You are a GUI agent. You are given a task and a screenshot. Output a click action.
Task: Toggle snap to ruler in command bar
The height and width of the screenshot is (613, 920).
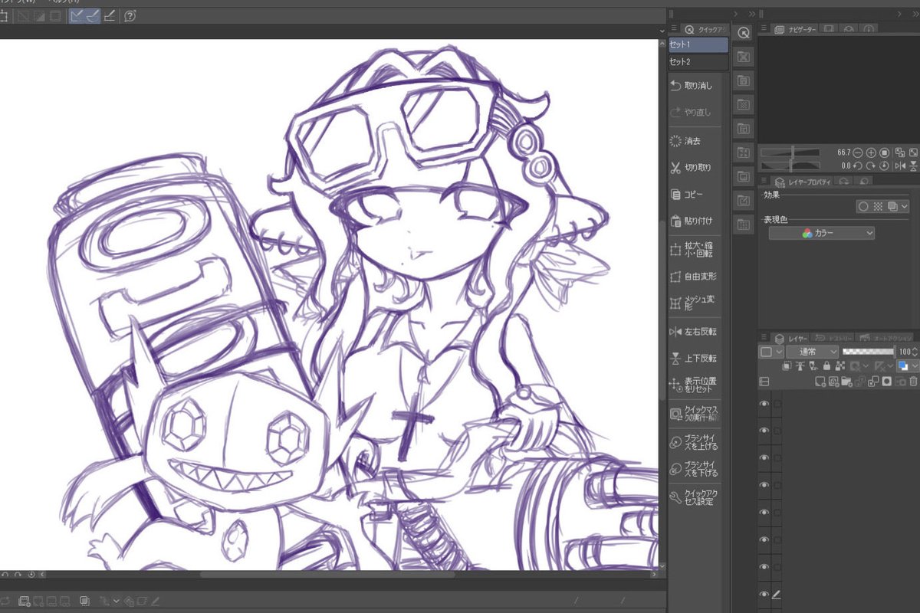point(77,15)
